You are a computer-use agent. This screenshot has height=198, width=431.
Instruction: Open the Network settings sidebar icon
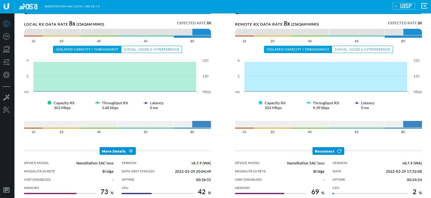(6, 49)
